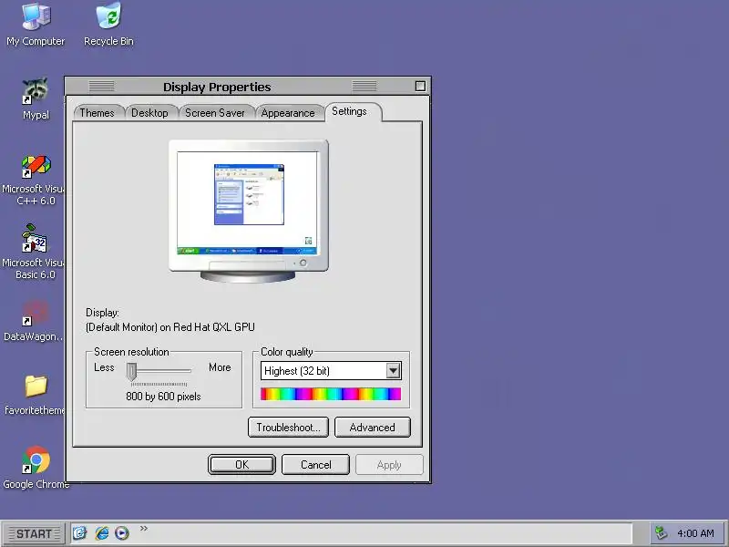Select the Mypal raccoon shortcut
729x547 pixels.
36,98
